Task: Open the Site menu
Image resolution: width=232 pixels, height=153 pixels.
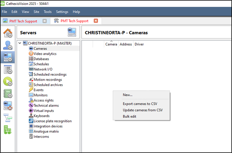Action: pos(36,12)
